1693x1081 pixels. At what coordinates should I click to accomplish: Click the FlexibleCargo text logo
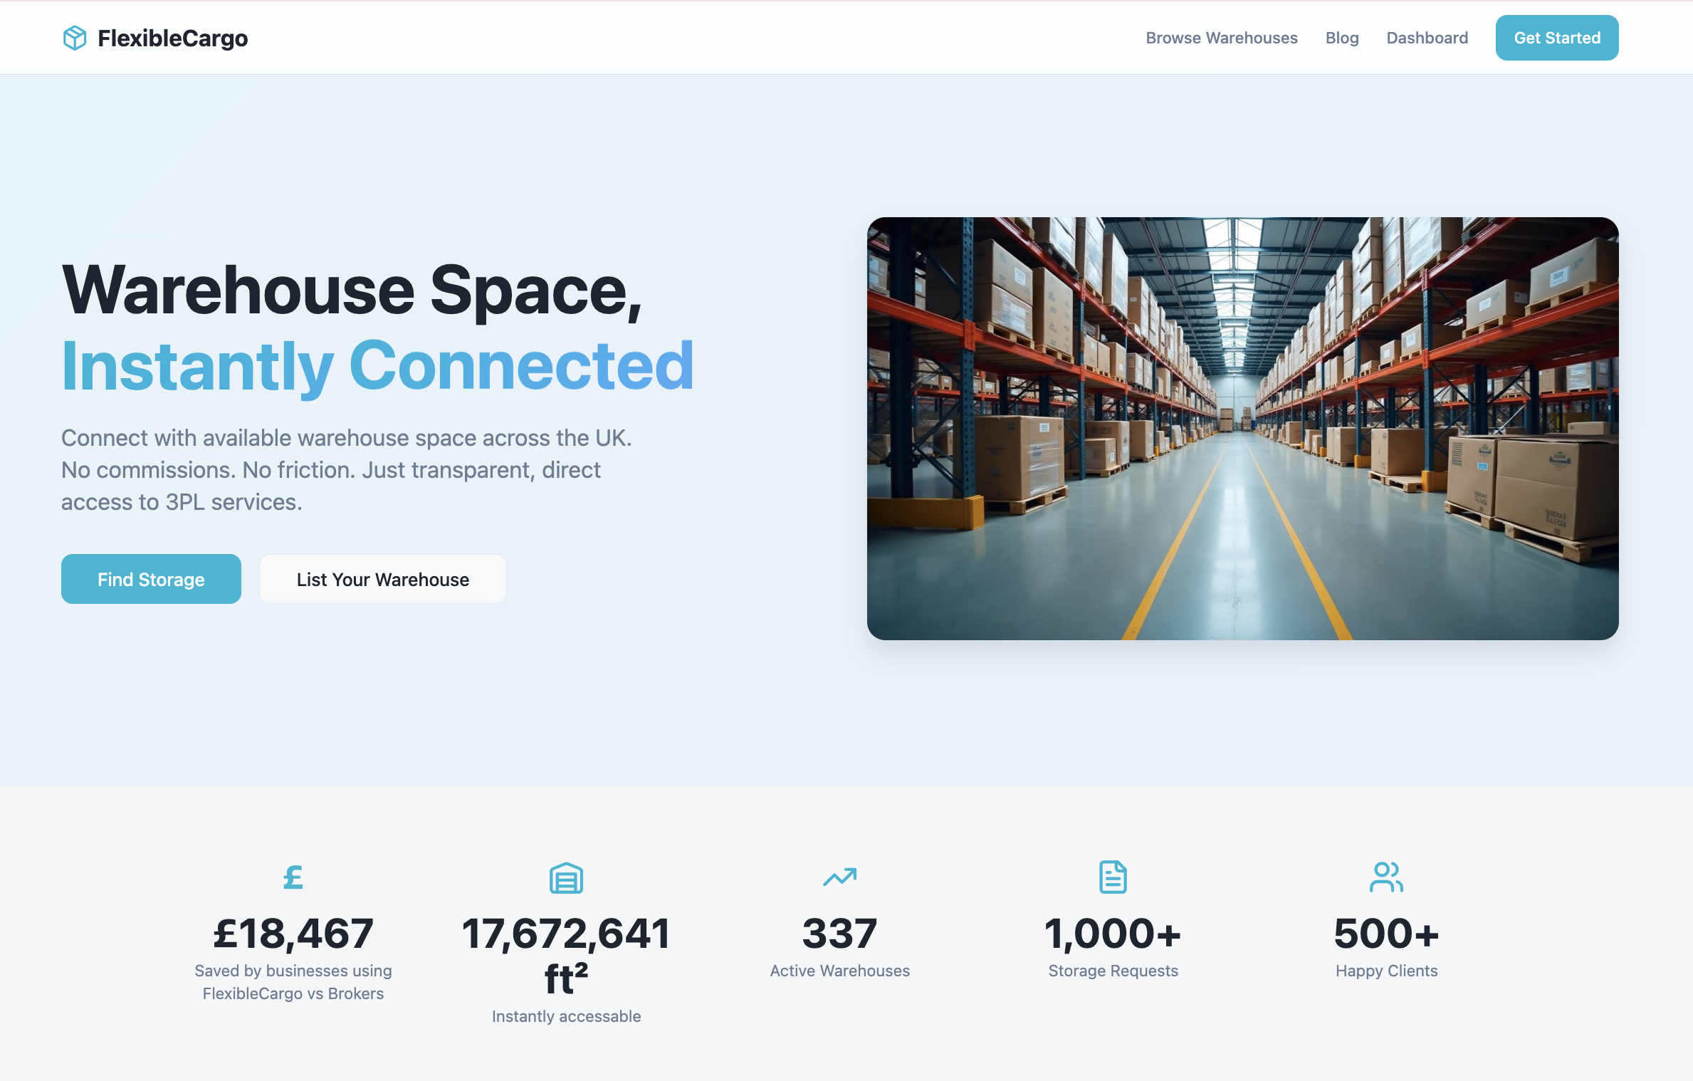click(x=173, y=37)
